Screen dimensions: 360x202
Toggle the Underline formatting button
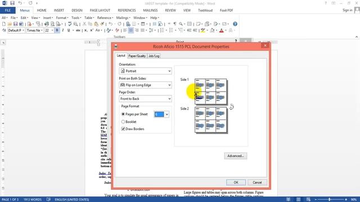point(69,30)
